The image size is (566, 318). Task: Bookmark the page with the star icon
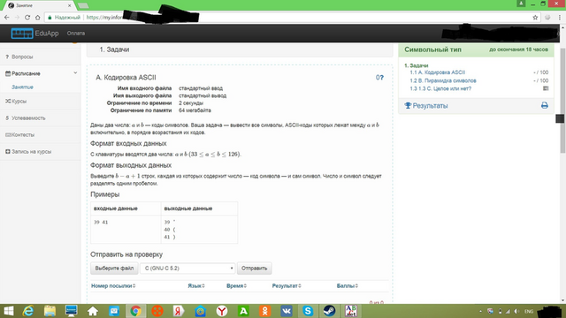pyautogui.click(x=535, y=18)
